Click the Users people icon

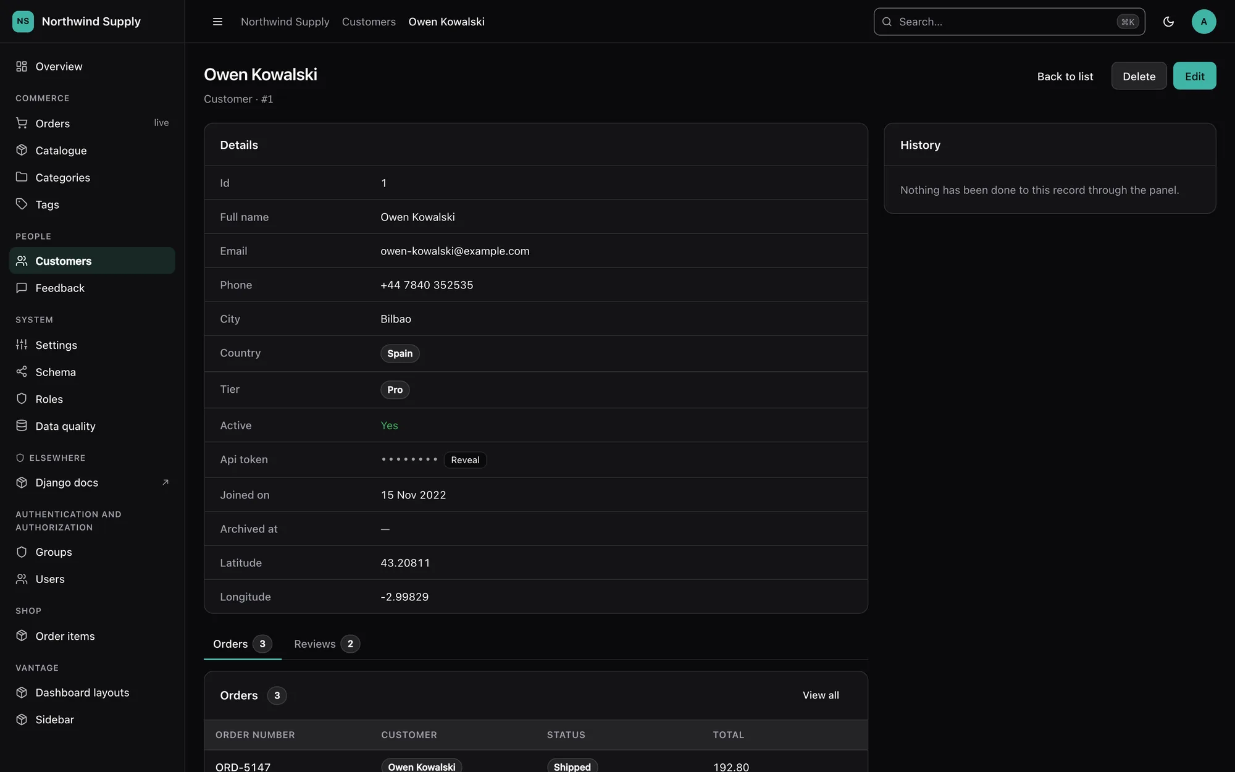22,579
